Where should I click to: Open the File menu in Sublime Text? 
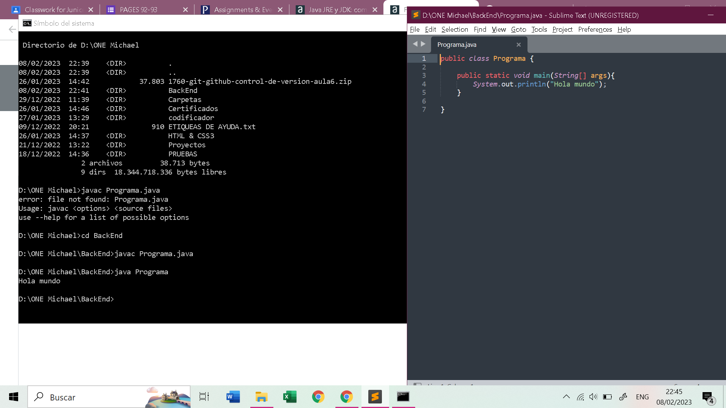[x=414, y=29]
